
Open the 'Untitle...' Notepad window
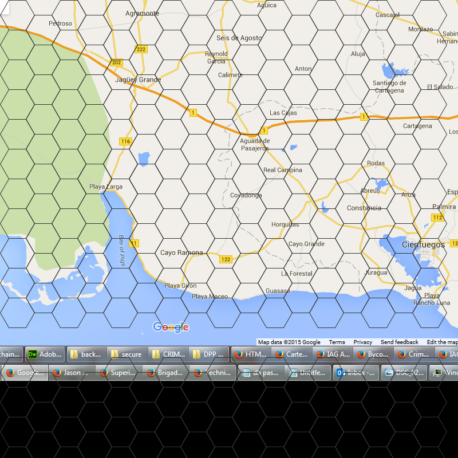(308, 373)
